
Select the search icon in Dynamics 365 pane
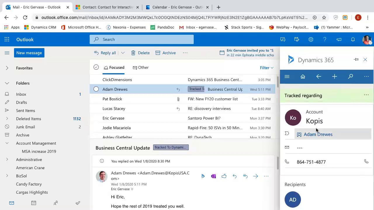click(350, 76)
